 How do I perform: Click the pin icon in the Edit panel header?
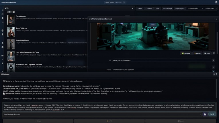coord(214,19)
